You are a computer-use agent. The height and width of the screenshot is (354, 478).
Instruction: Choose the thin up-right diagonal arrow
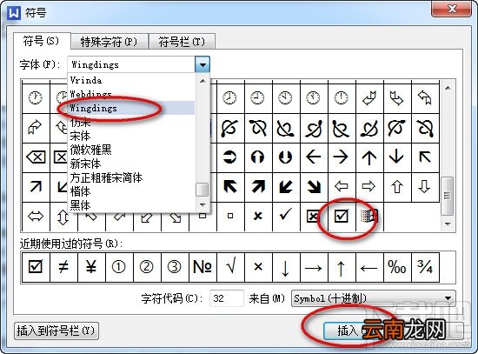point(36,187)
